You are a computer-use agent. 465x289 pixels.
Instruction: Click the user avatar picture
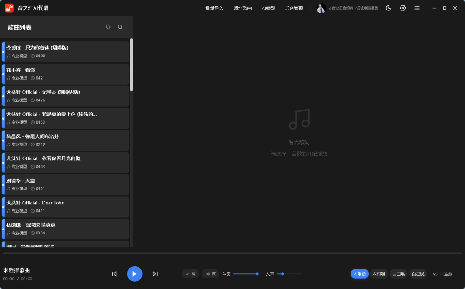tap(321, 8)
